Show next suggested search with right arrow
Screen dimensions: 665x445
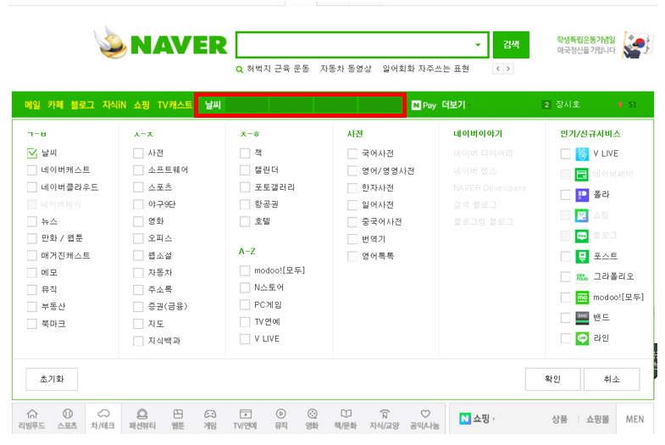pos(508,69)
